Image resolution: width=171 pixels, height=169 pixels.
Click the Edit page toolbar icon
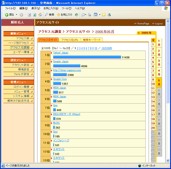coord(96,15)
